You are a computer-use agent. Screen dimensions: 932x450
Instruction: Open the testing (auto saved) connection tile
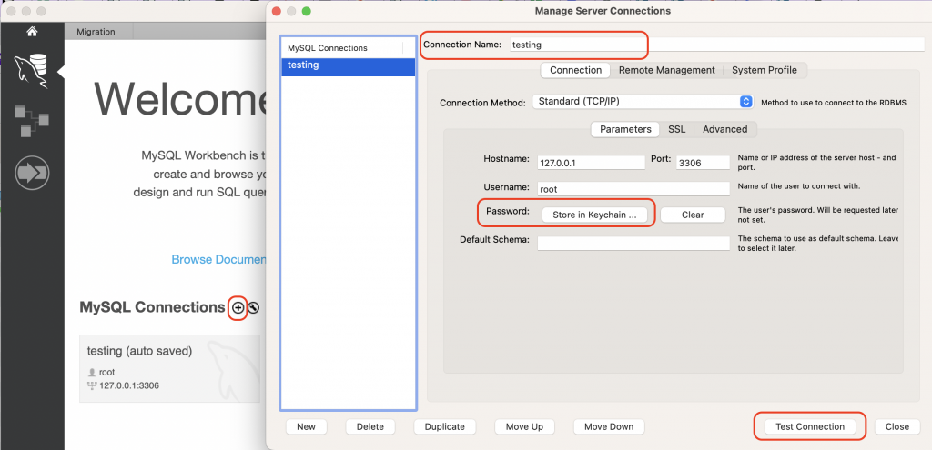169,369
